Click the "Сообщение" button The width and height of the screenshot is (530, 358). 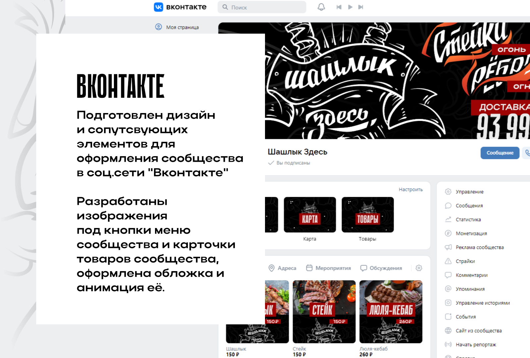click(500, 153)
